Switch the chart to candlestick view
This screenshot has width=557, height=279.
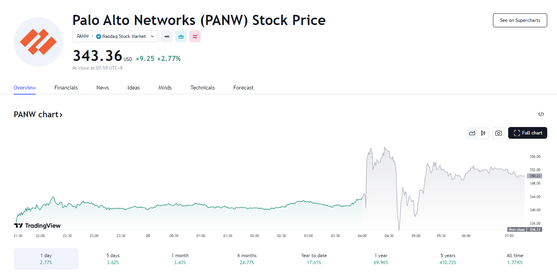(483, 133)
